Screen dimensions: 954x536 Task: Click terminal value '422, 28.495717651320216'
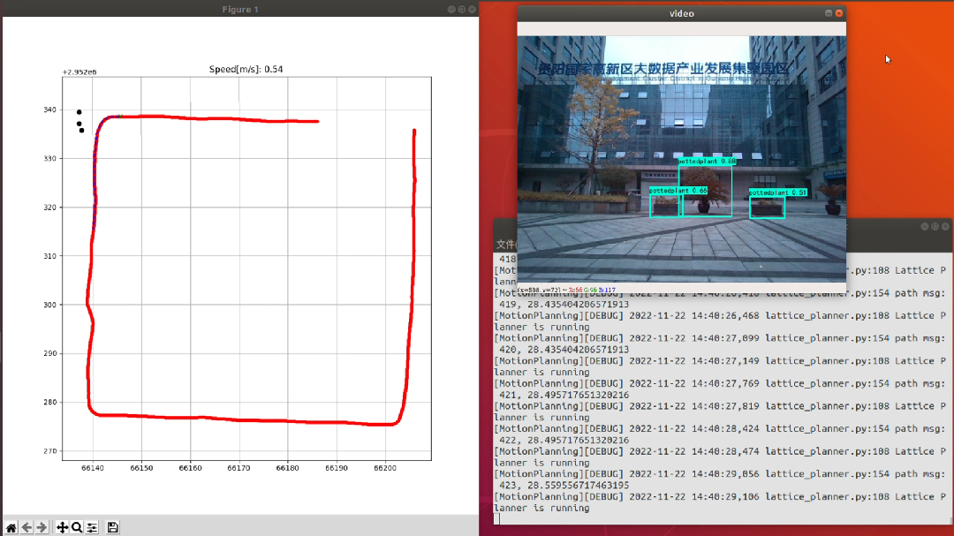[x=564, y=440]
